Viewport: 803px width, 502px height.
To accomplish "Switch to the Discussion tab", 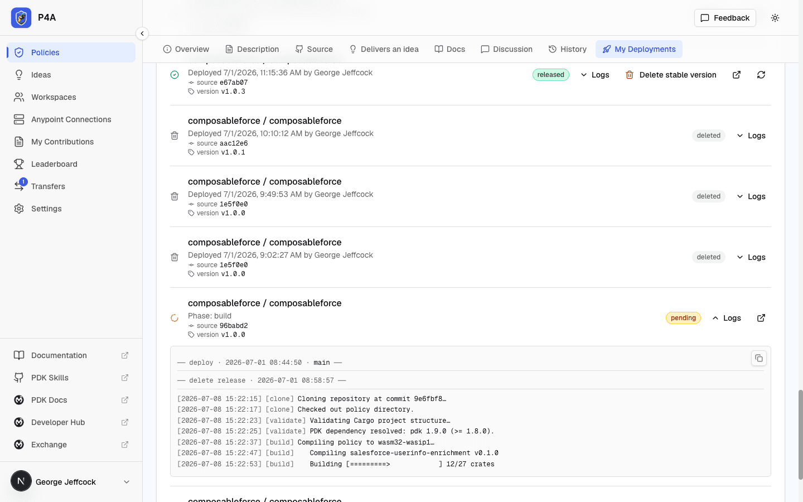I will (507, 49).
